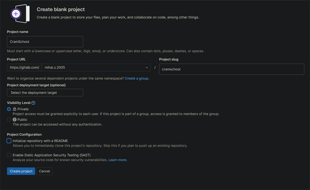Click the globe icon beside Public
The image size is (310, 190).
click(x=15, y=120)
